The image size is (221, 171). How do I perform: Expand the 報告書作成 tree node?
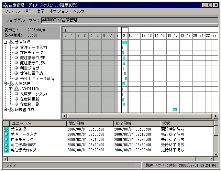[6, 110]
